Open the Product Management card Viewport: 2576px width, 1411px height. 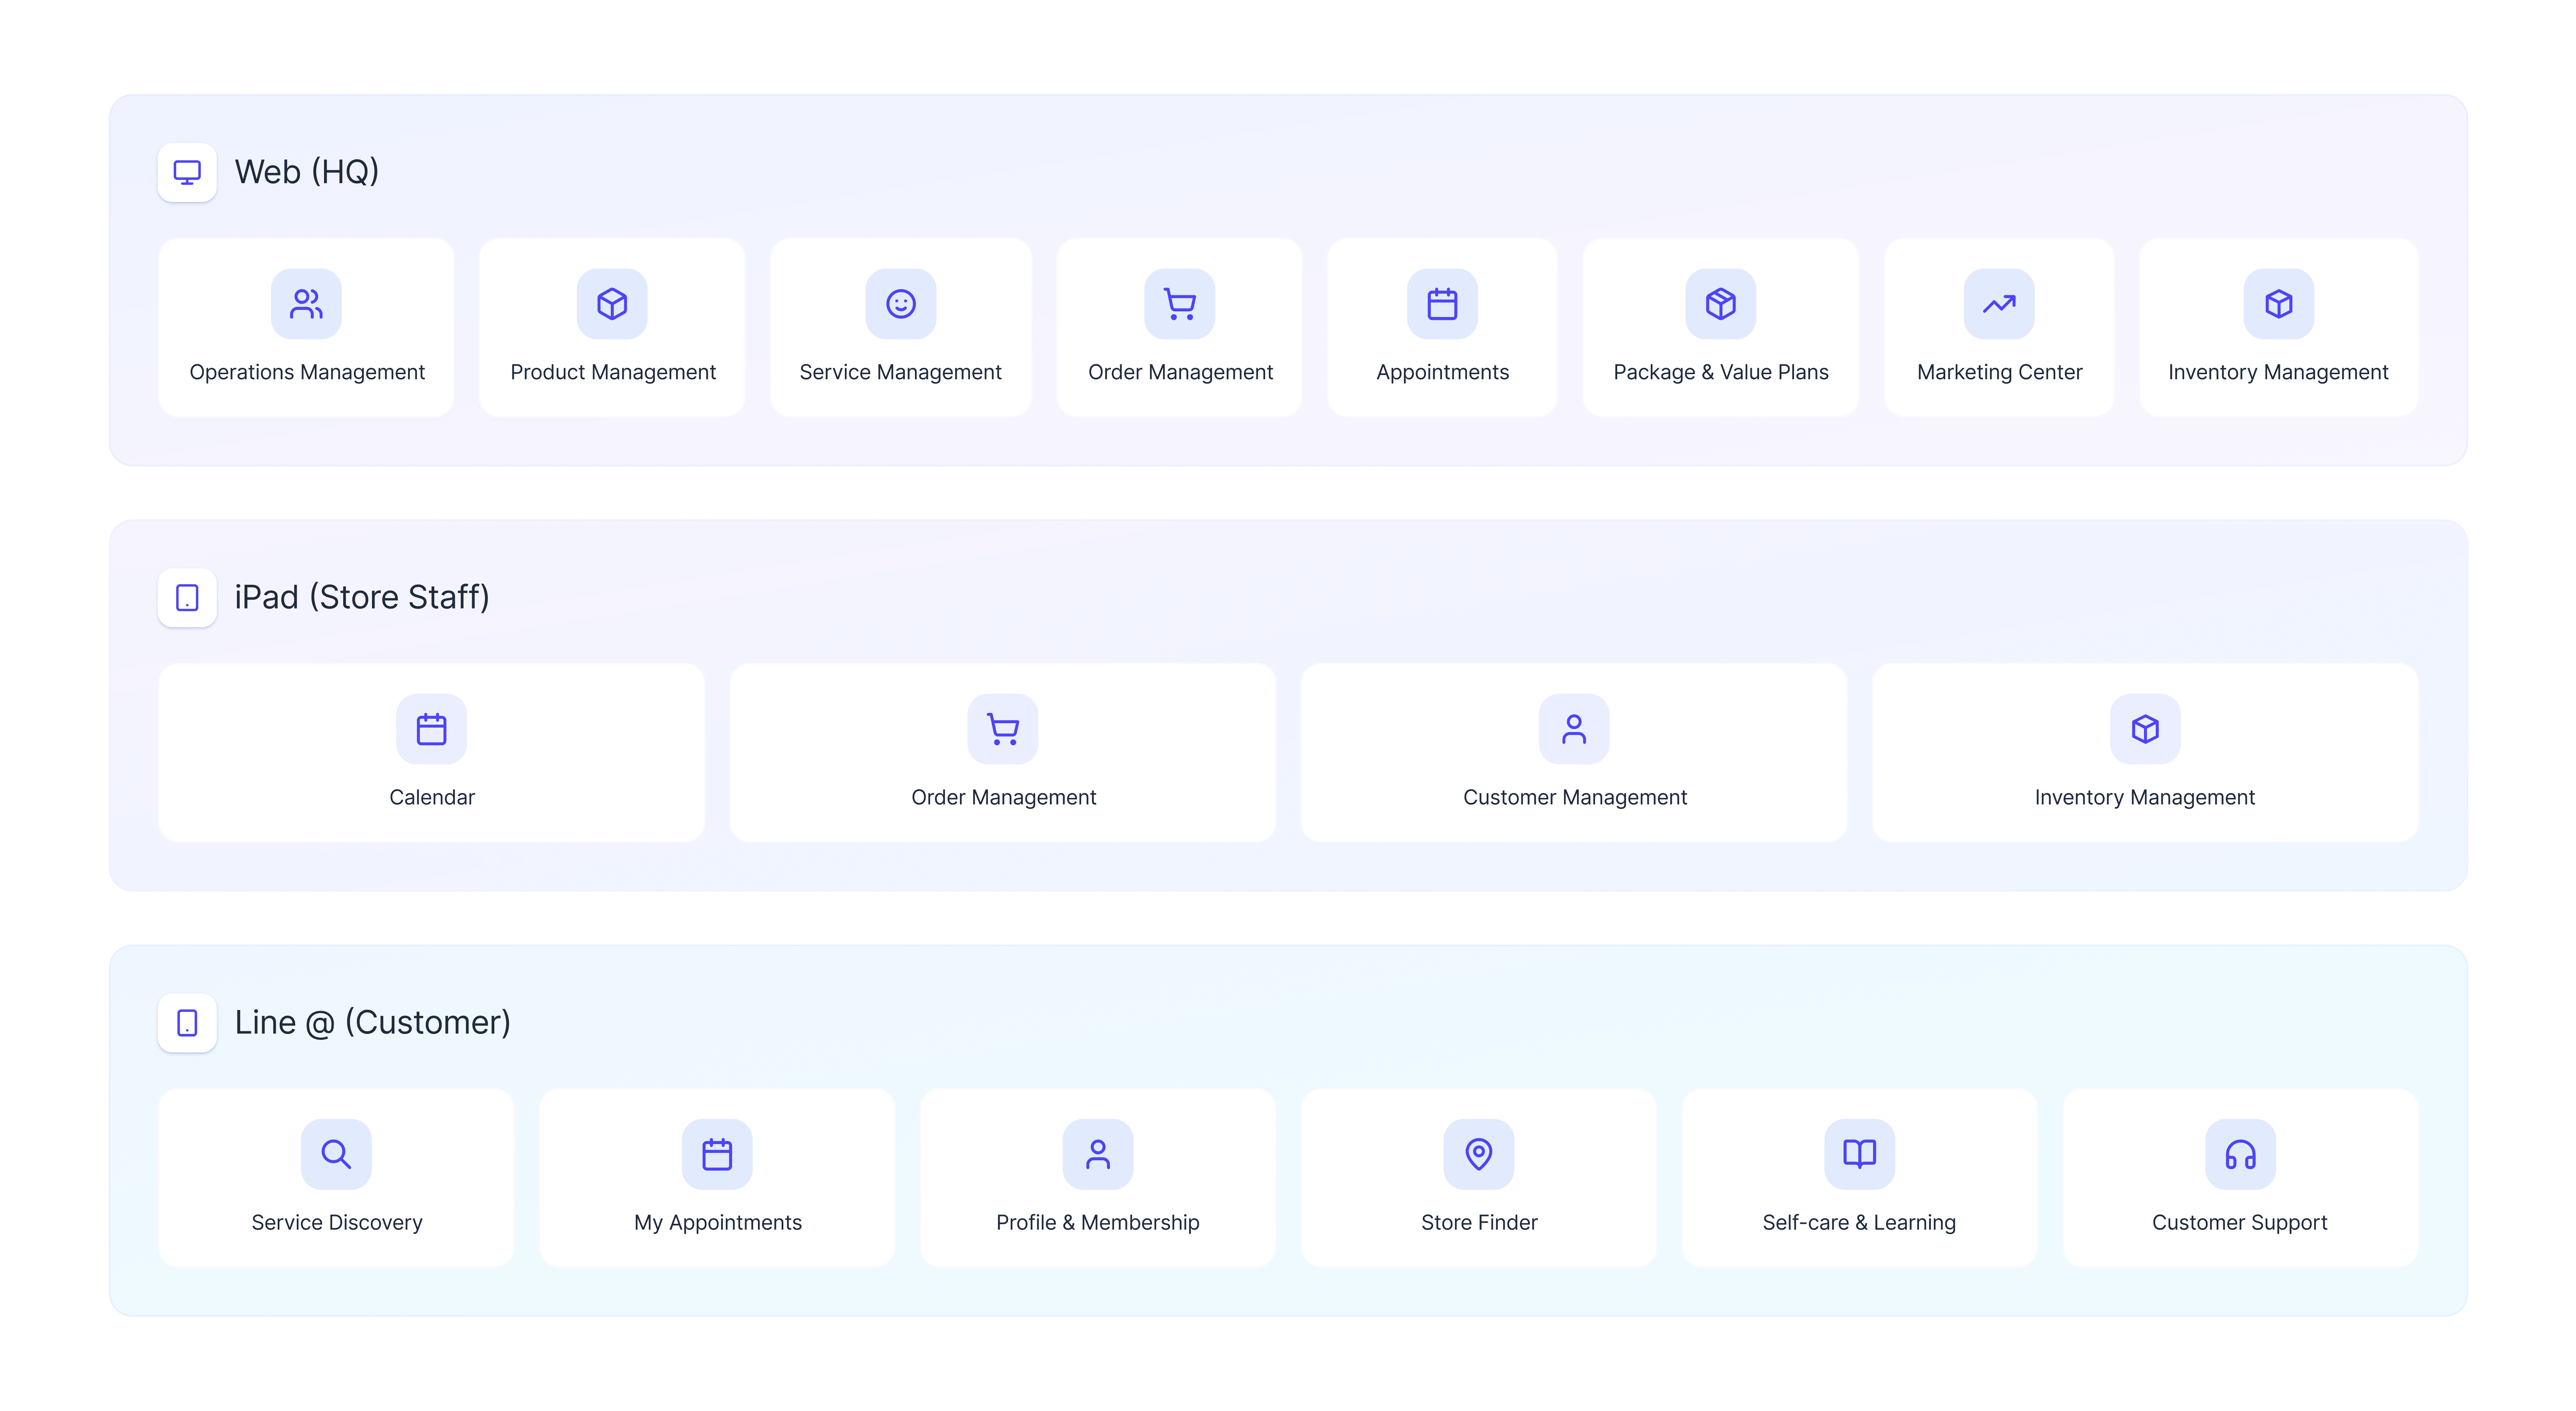[x=612, y=327]
